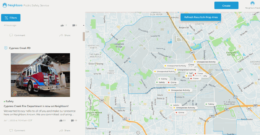Comment on the 4 hours ago post
260x135 pixels.
point(17,35)
